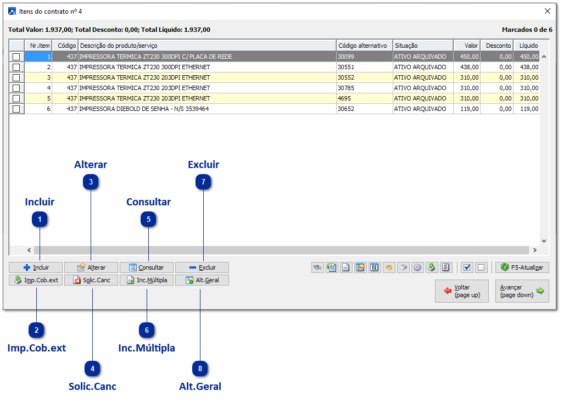Click the green download arrow toolbar icon

432,267
